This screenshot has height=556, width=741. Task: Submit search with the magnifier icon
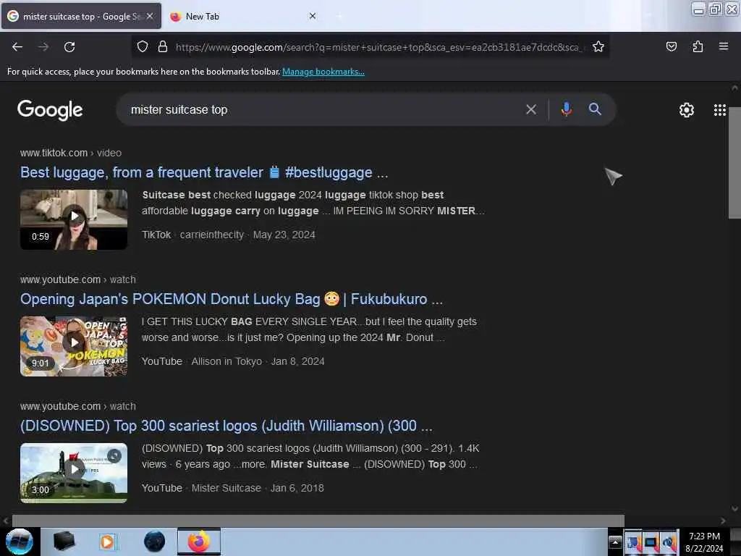[x=595, y=110]
